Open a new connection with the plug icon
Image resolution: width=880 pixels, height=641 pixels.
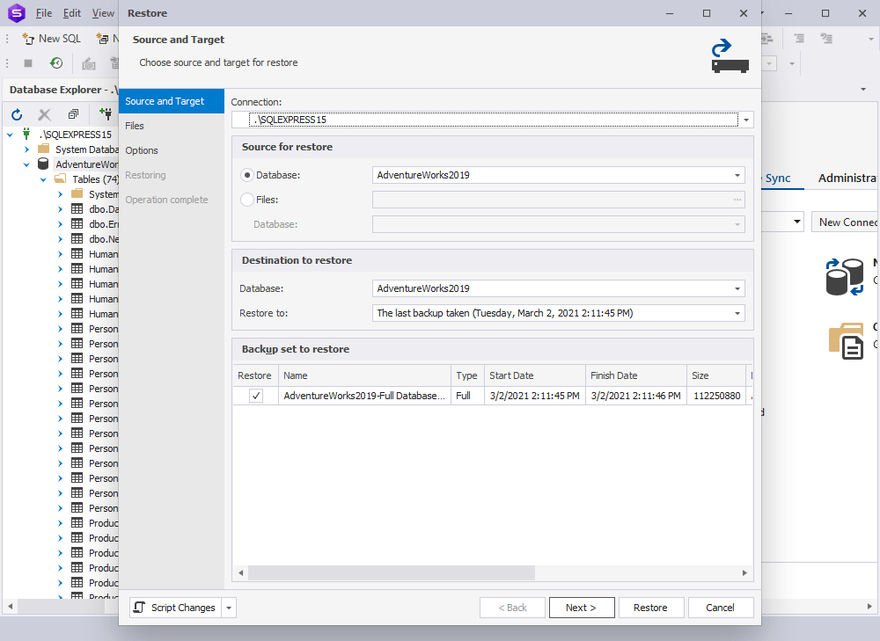(106, 114)
